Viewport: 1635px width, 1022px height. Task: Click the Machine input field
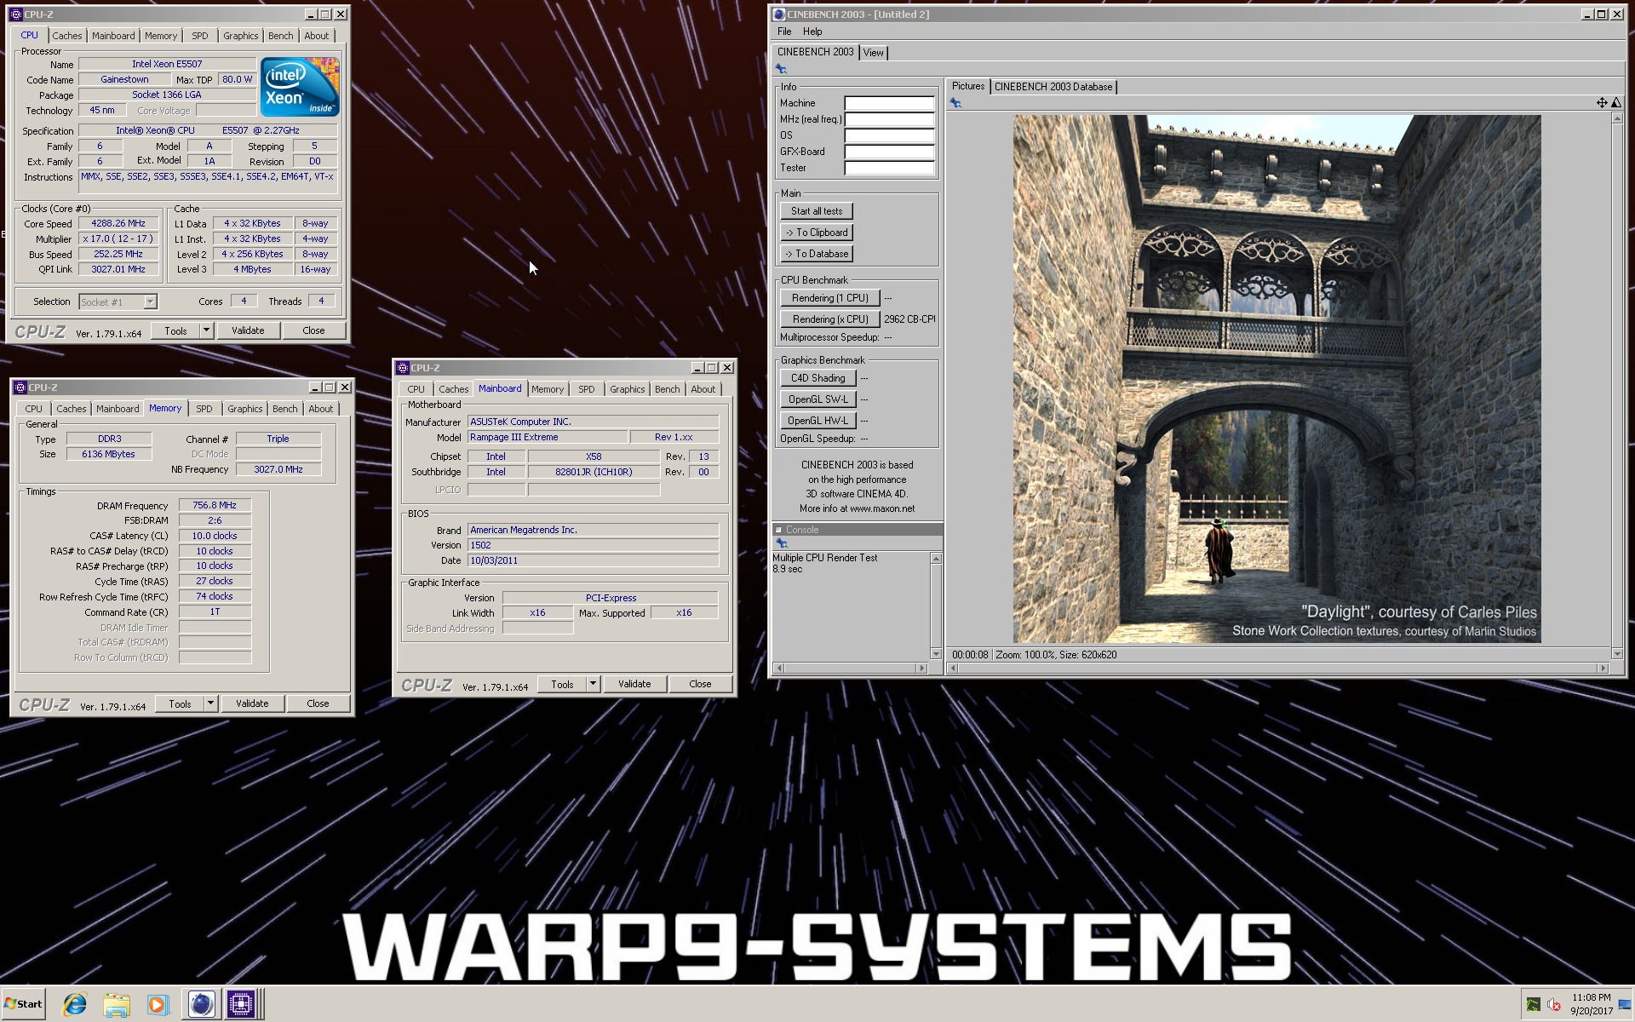click(x=889, y=103)
